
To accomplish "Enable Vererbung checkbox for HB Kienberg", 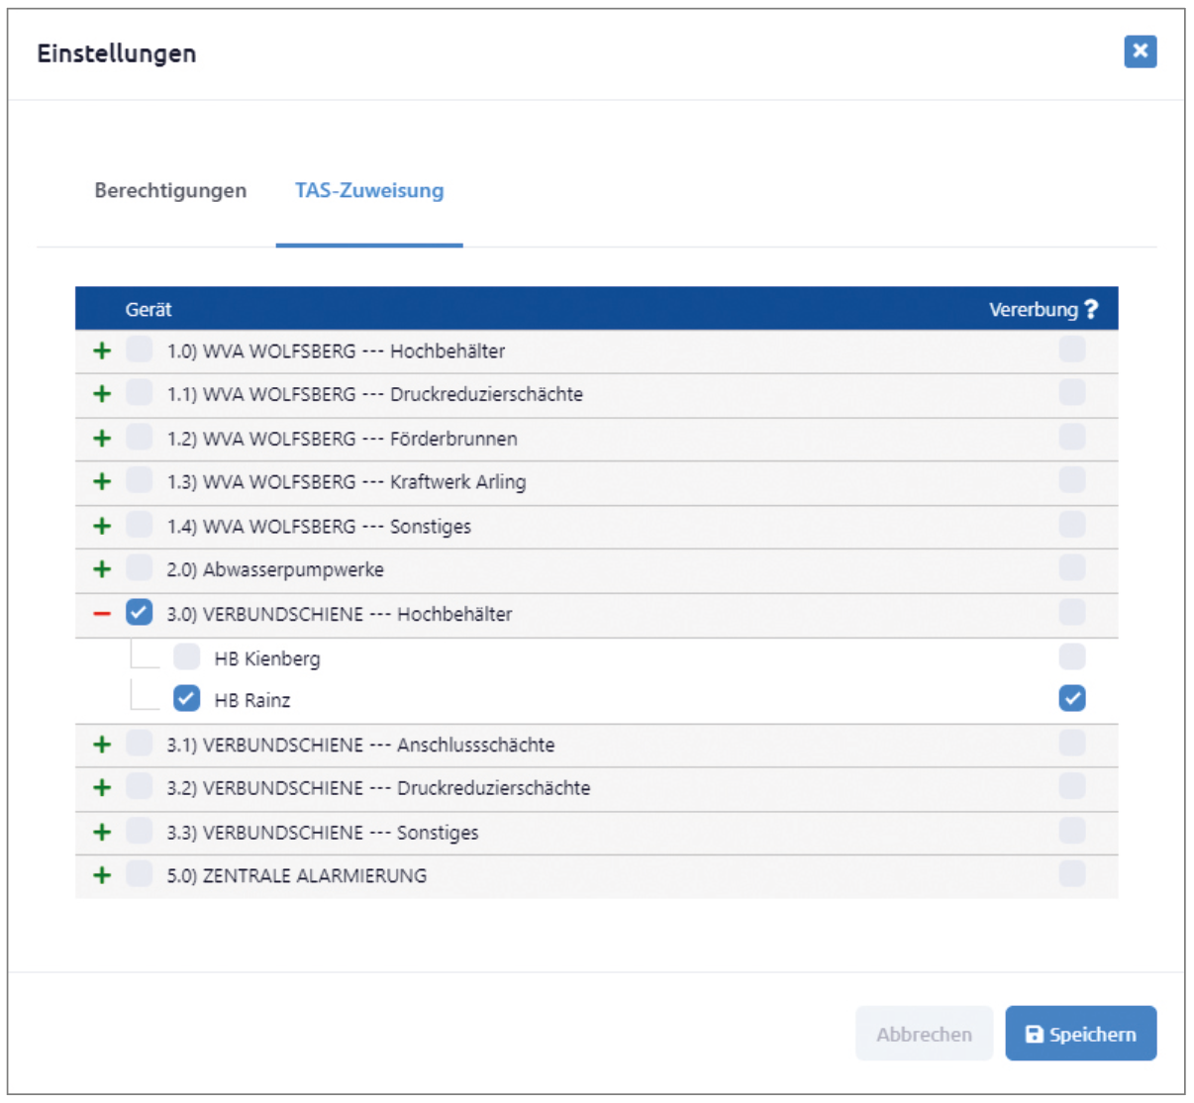I will tap(1071, 656).
